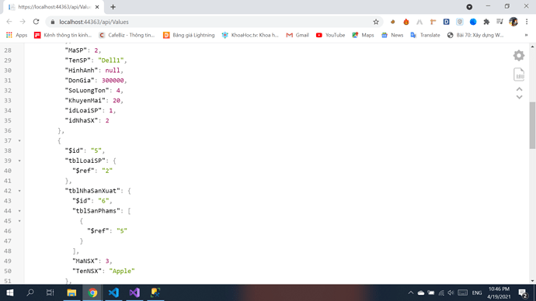The image size is (536, 301).
Task: Open the Chrome extensions puzzle icon
Action: (486, 22)
